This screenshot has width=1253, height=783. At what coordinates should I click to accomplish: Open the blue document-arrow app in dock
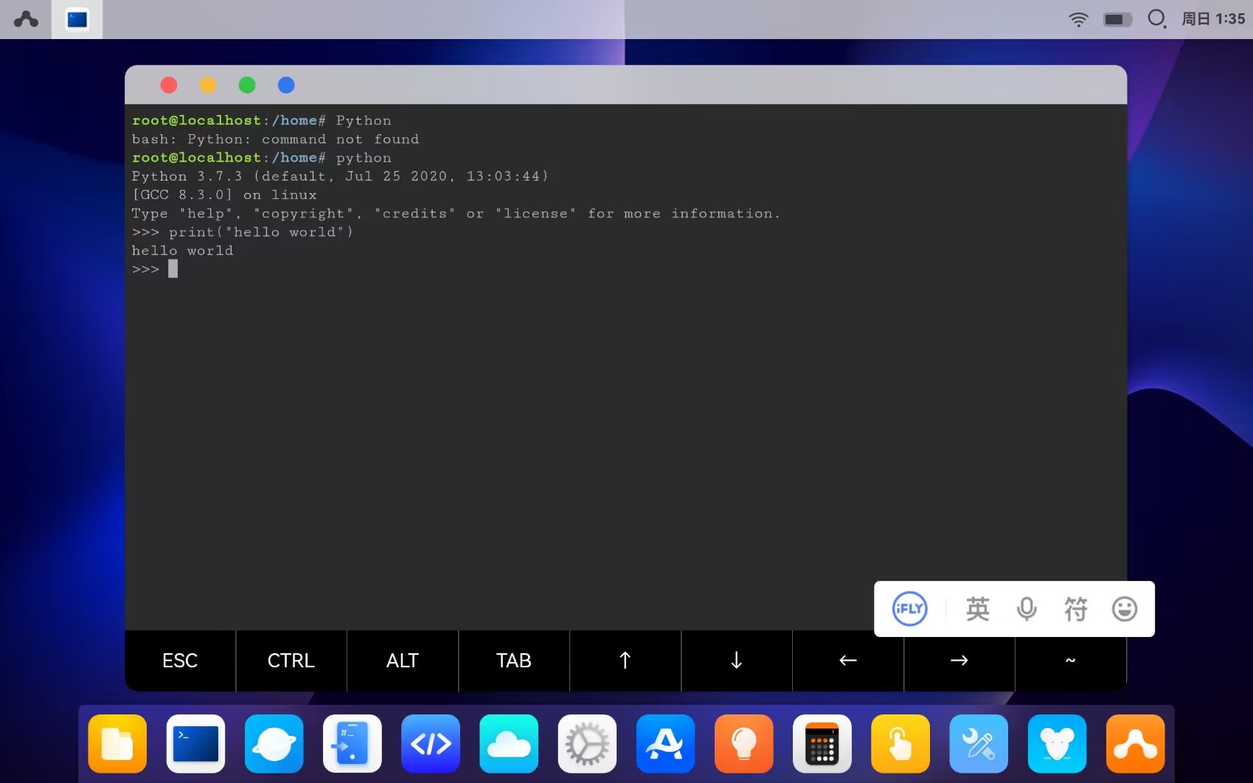(x=353, y=744)
